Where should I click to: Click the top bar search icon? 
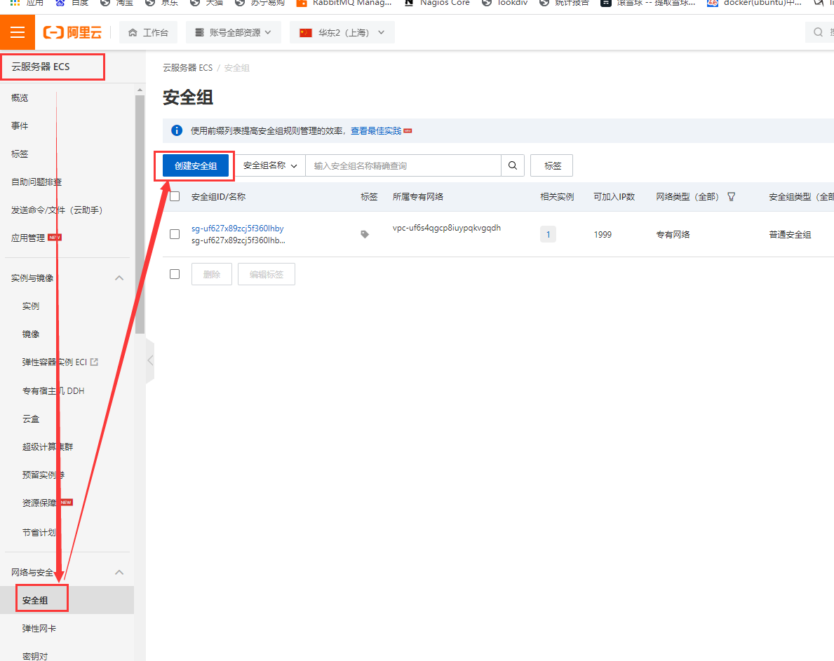coord(818,32)
